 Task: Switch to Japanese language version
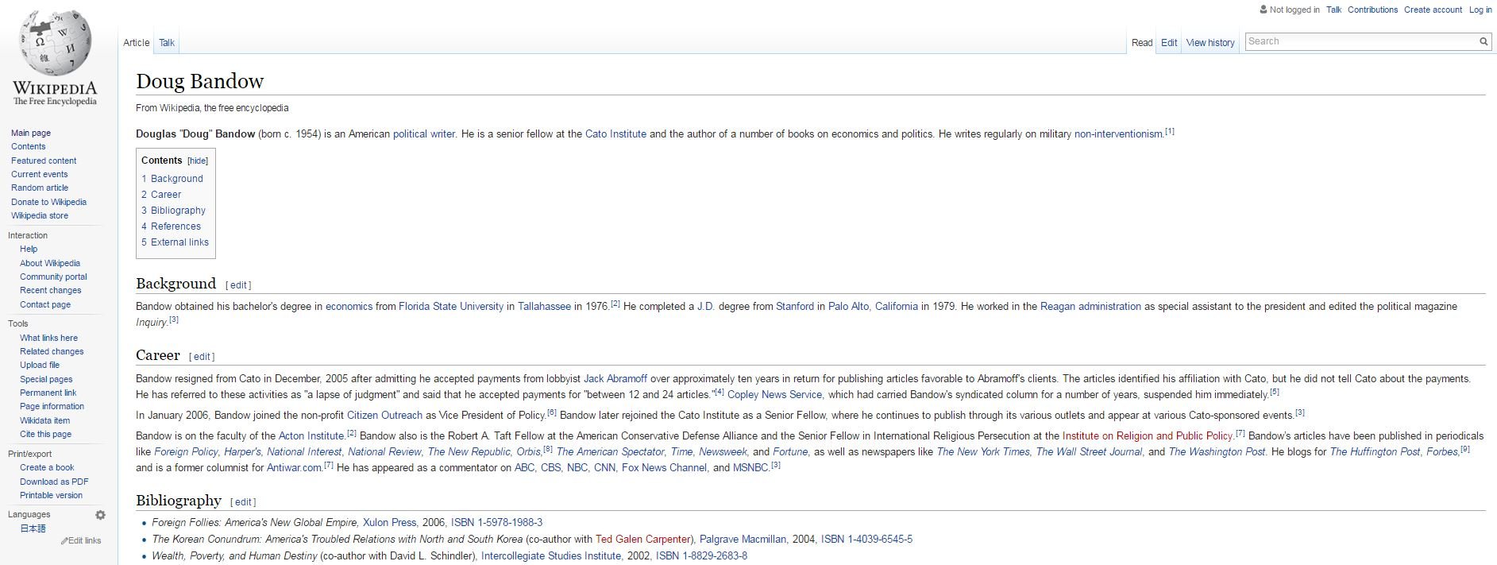click(x=33, y=528)
